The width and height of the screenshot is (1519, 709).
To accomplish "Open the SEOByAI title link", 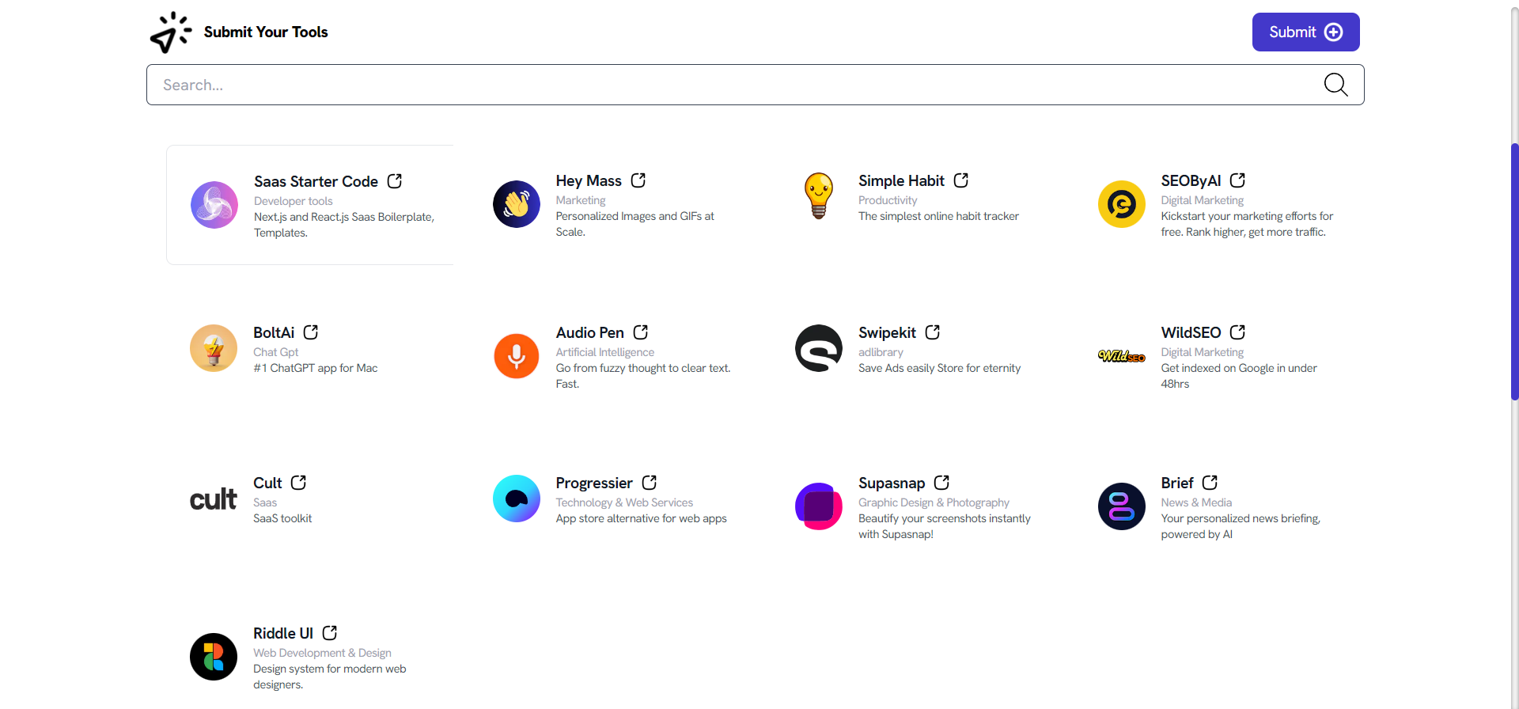I will tap(1191, 180).
